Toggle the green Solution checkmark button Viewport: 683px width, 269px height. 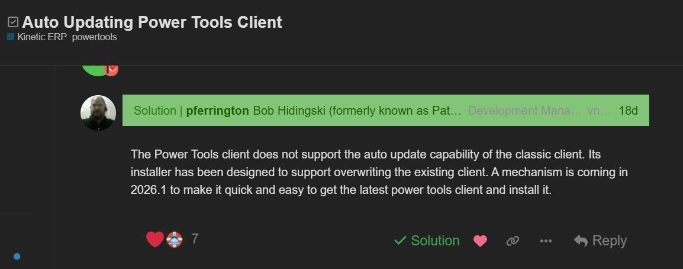(427, 241)
